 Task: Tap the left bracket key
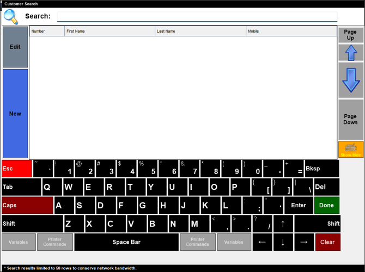pyautogui.click(x=261, y=187)
